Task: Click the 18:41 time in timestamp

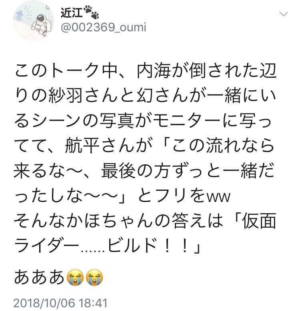Action: click(x=93, y=303)
